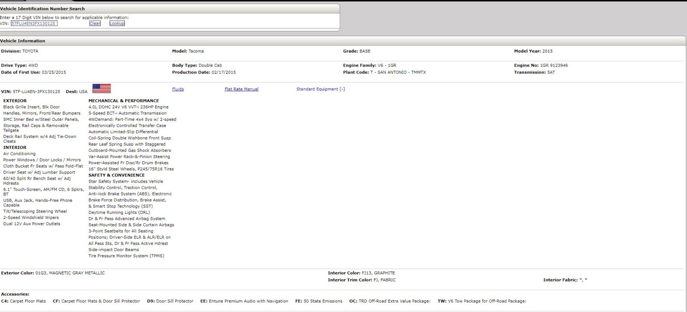Viewport: 687px width, 312px height.
Task: Click the INTERIOR heading
Action: coord(15,147)
